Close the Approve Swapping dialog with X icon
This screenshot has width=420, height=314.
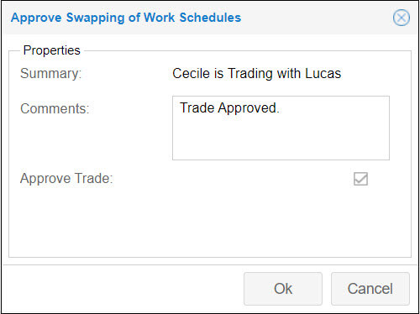click(402, 18)
